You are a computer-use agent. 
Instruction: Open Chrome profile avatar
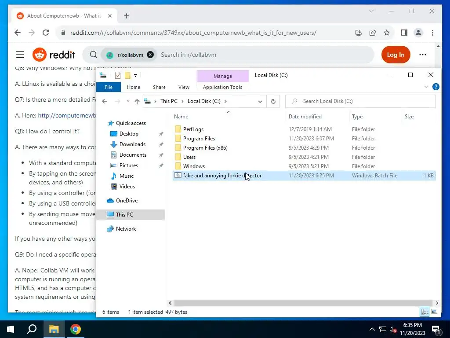tap(418, 33)
